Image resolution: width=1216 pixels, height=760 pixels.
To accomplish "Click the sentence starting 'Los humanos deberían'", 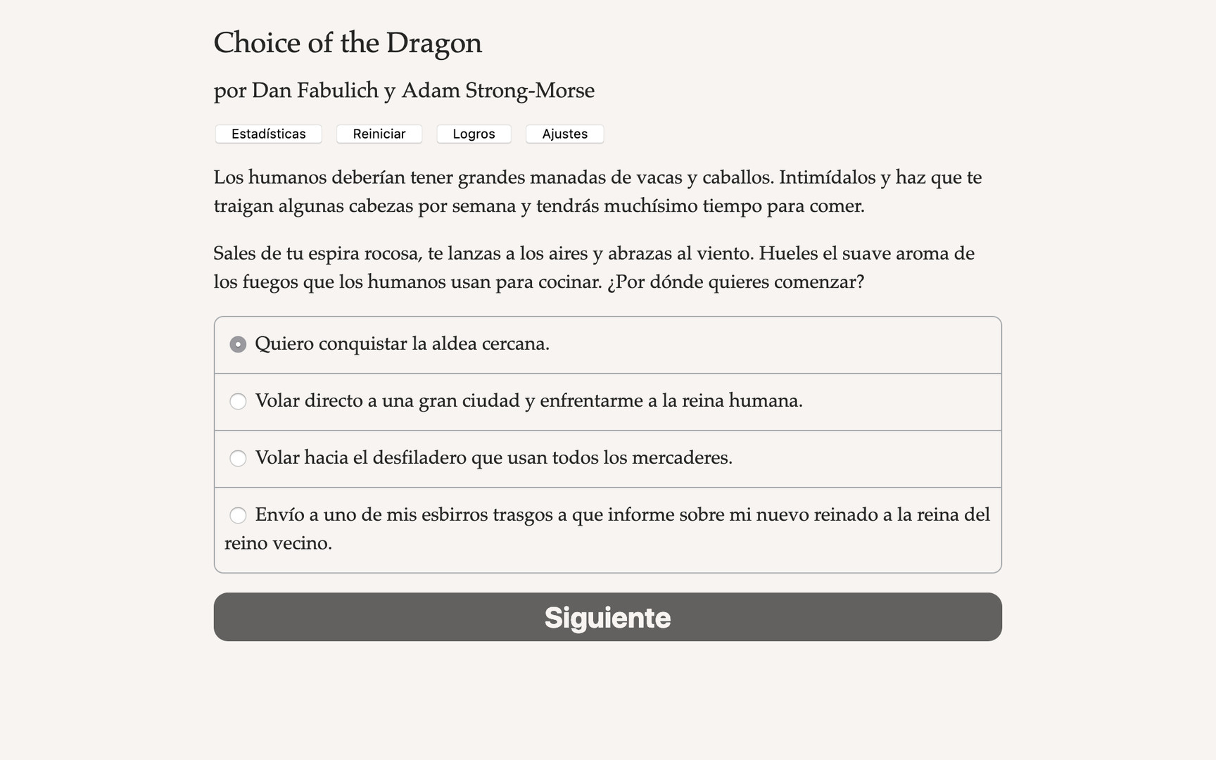I will coord(493,177).
